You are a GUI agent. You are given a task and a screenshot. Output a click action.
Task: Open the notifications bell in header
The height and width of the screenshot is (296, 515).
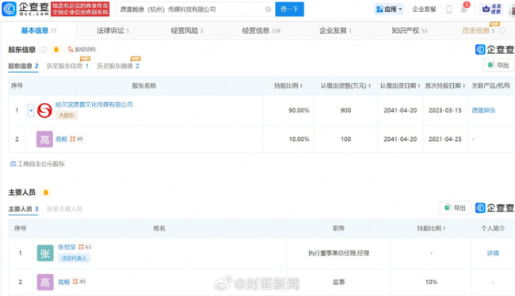pyautogui.click(x=463, y=9)
